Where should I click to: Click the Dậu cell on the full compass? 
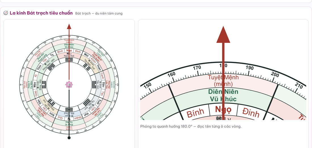click(103, 84)
